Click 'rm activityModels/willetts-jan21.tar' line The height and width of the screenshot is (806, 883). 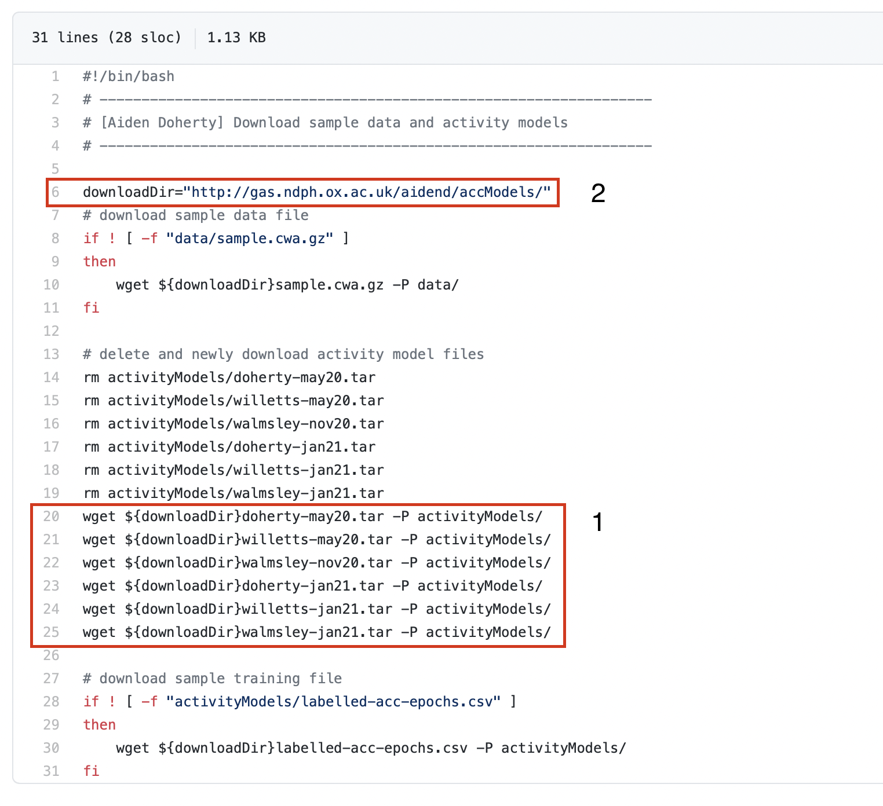tap(233, 470)
